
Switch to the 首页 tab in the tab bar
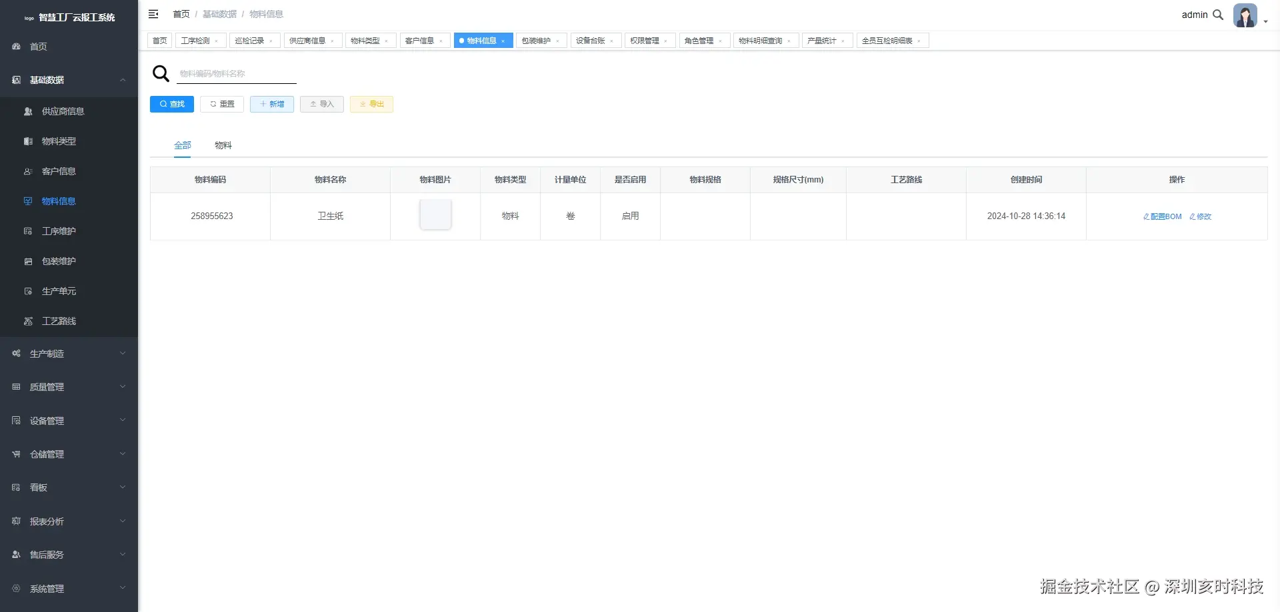(160, 41)
